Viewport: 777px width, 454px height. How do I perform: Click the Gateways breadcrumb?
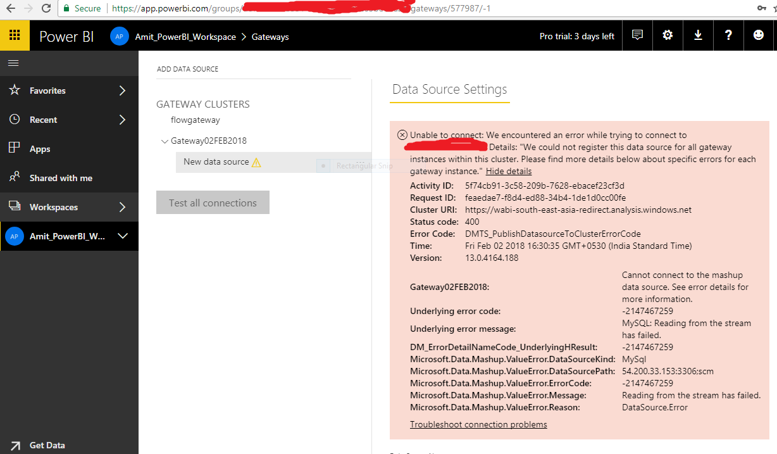coord(270,37)
